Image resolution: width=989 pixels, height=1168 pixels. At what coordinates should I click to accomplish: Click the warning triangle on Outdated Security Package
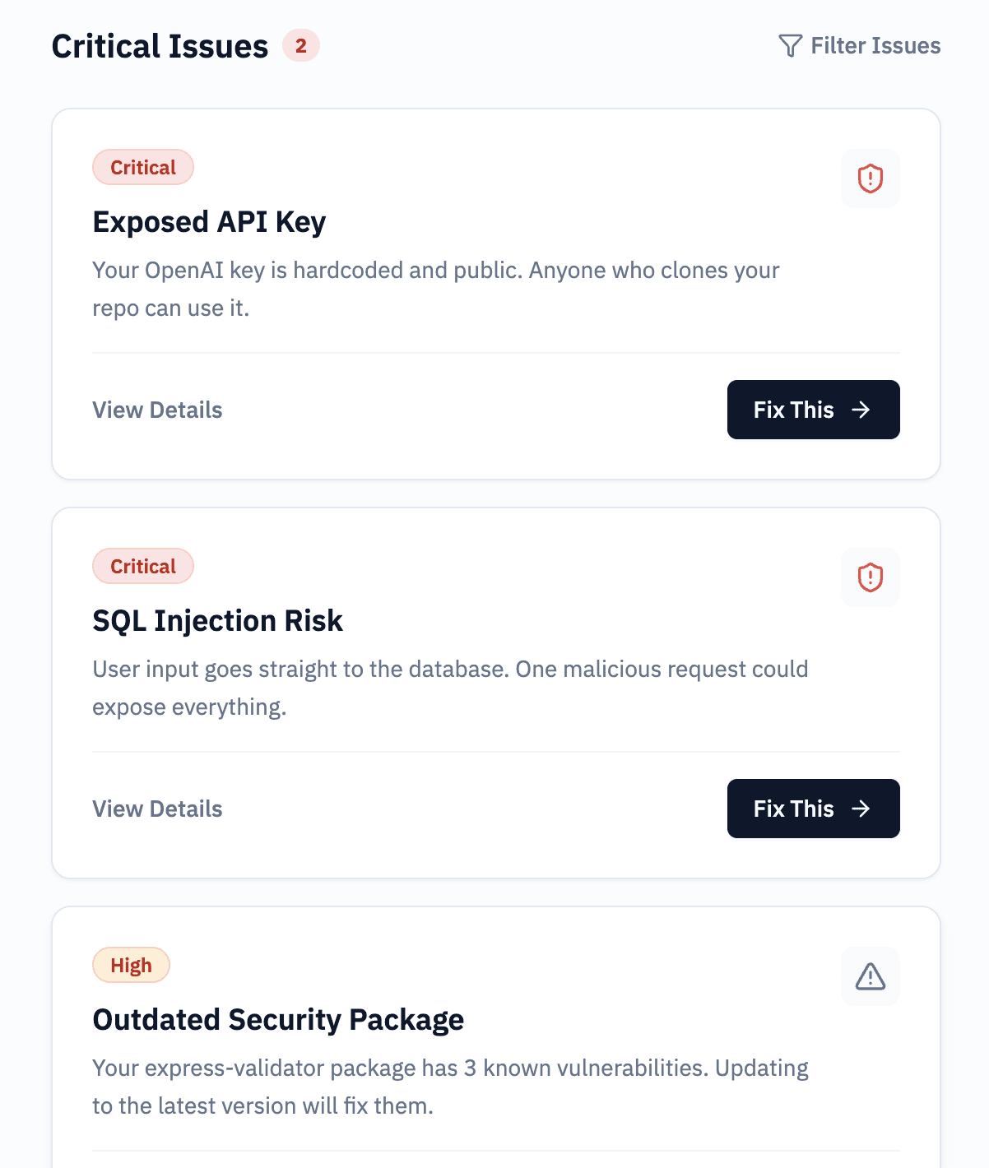(870, 976)
